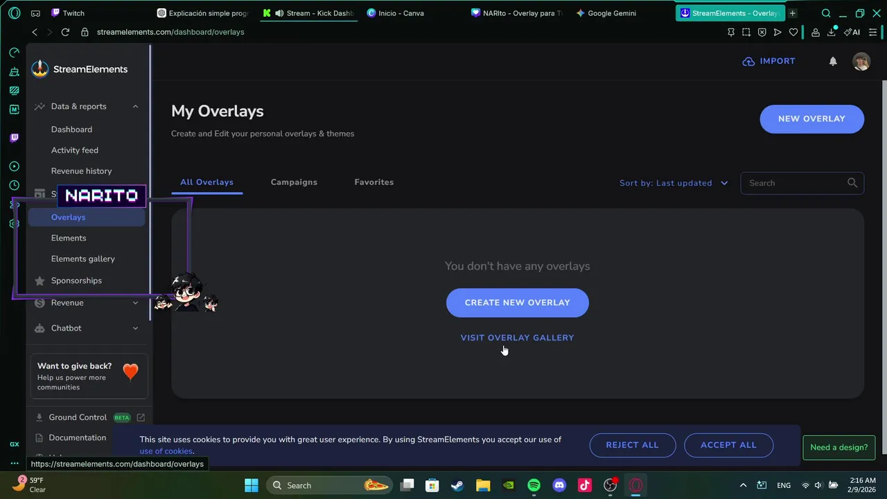Open the Sort by Last updated dropdown

click(x=674, y=183)
